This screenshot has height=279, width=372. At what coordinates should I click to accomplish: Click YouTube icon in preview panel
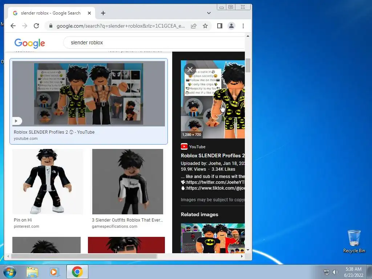pyautogui.click(x=184, y=147)
